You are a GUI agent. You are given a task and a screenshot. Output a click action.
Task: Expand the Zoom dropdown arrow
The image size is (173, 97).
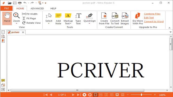[x=16, y=23]
